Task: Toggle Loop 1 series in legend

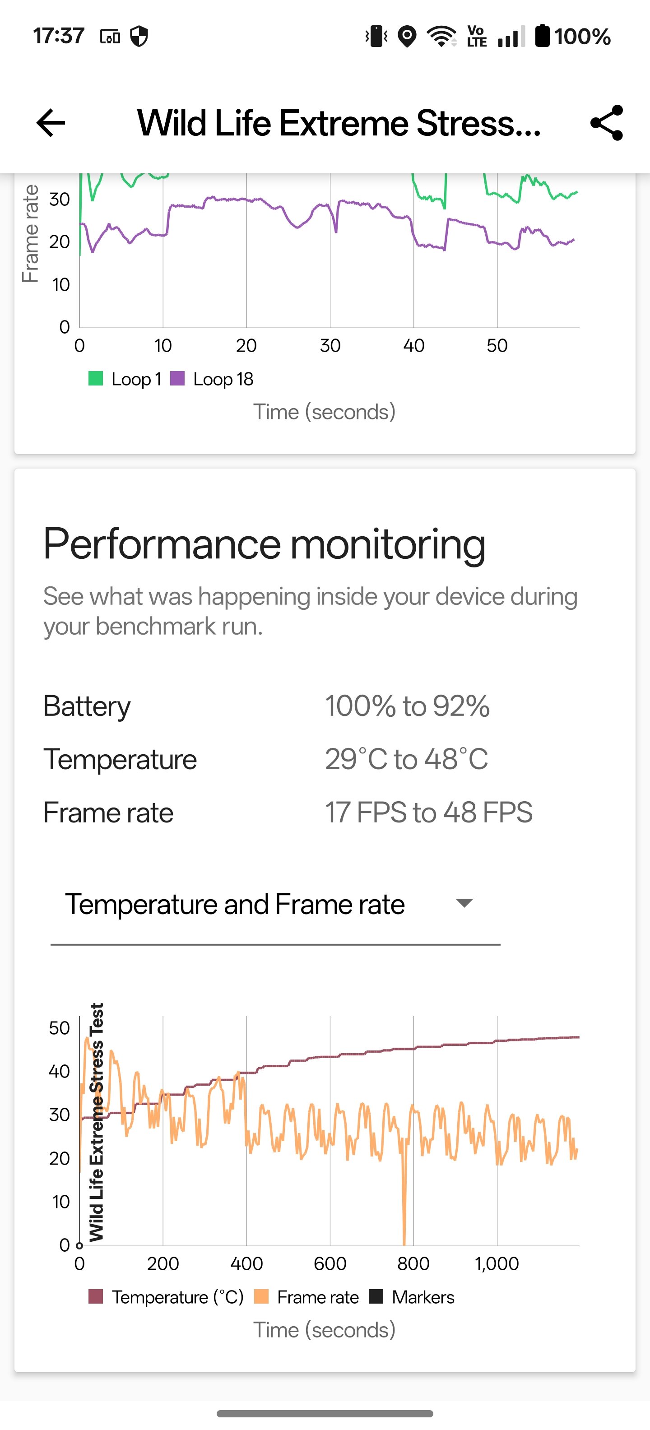Action: point(125,379)
